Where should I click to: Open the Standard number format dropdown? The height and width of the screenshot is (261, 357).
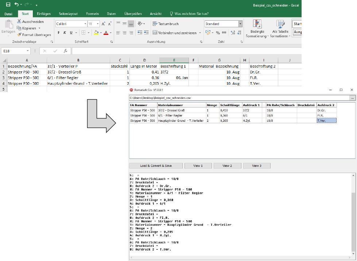(x=241, y=24)
